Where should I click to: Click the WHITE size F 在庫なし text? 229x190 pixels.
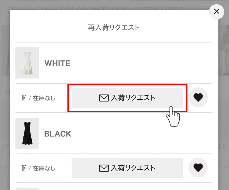(39, 98)
